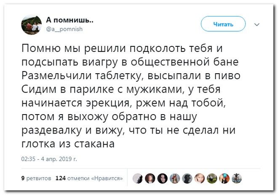
Task: Click the first liker avatar beside likes count
Action: [x=138, y=179]
